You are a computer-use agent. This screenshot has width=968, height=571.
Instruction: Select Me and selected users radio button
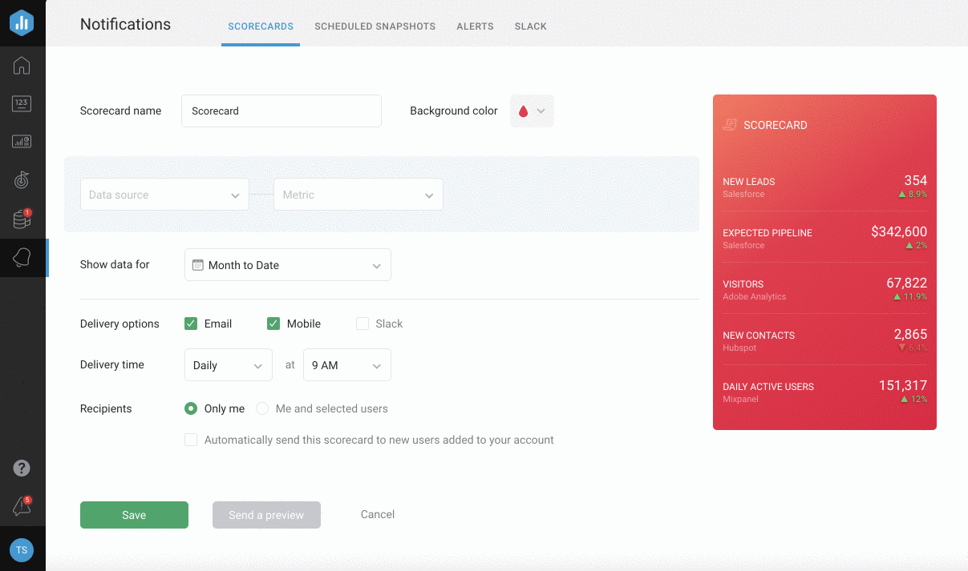262,408
